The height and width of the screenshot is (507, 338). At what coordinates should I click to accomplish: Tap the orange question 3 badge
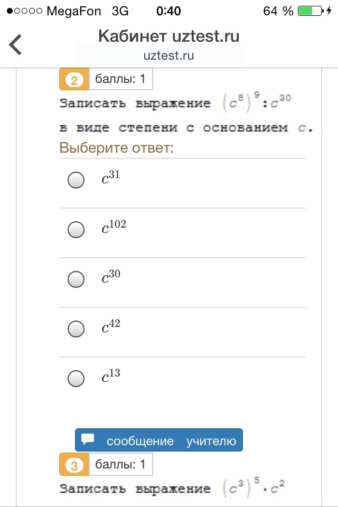pyautogui.click(x=74, y=465)
